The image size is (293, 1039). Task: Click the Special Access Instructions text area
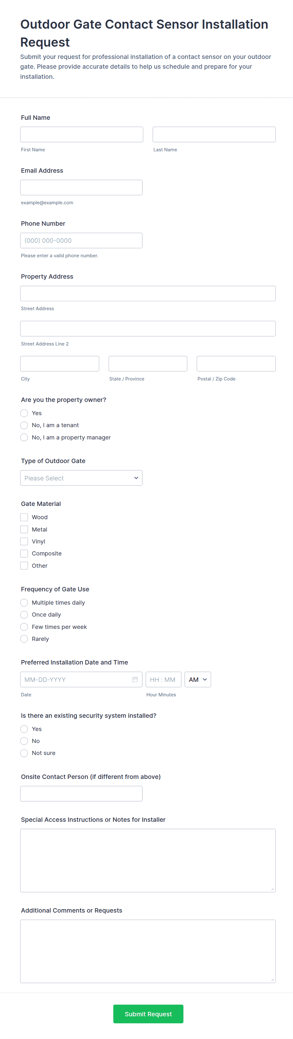(x=148, y=860)
